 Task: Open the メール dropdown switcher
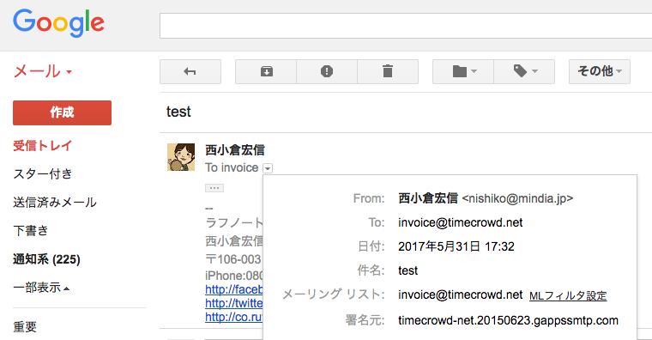tap(43, 71)
